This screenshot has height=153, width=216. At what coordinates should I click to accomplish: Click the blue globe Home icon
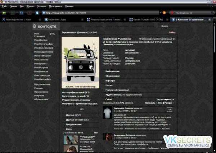[x=37, y=13]
